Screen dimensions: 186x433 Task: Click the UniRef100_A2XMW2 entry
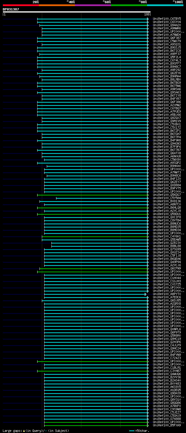pos(167,105)
